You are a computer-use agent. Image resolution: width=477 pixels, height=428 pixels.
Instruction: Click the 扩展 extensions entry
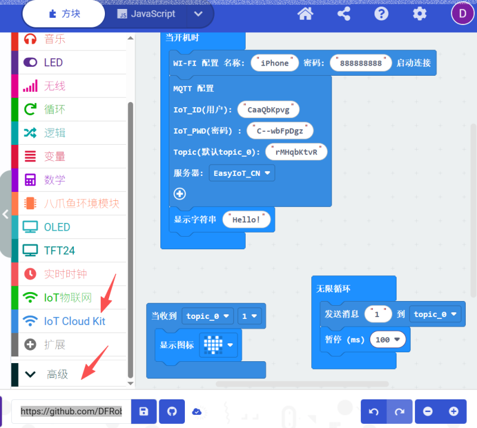(54, 345)
